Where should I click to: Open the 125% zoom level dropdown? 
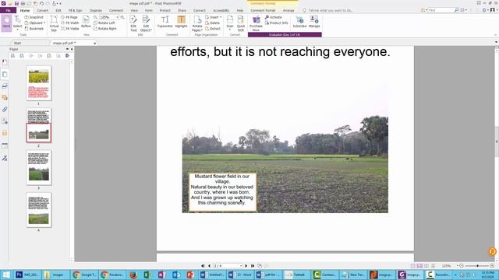tap(117, 17)
